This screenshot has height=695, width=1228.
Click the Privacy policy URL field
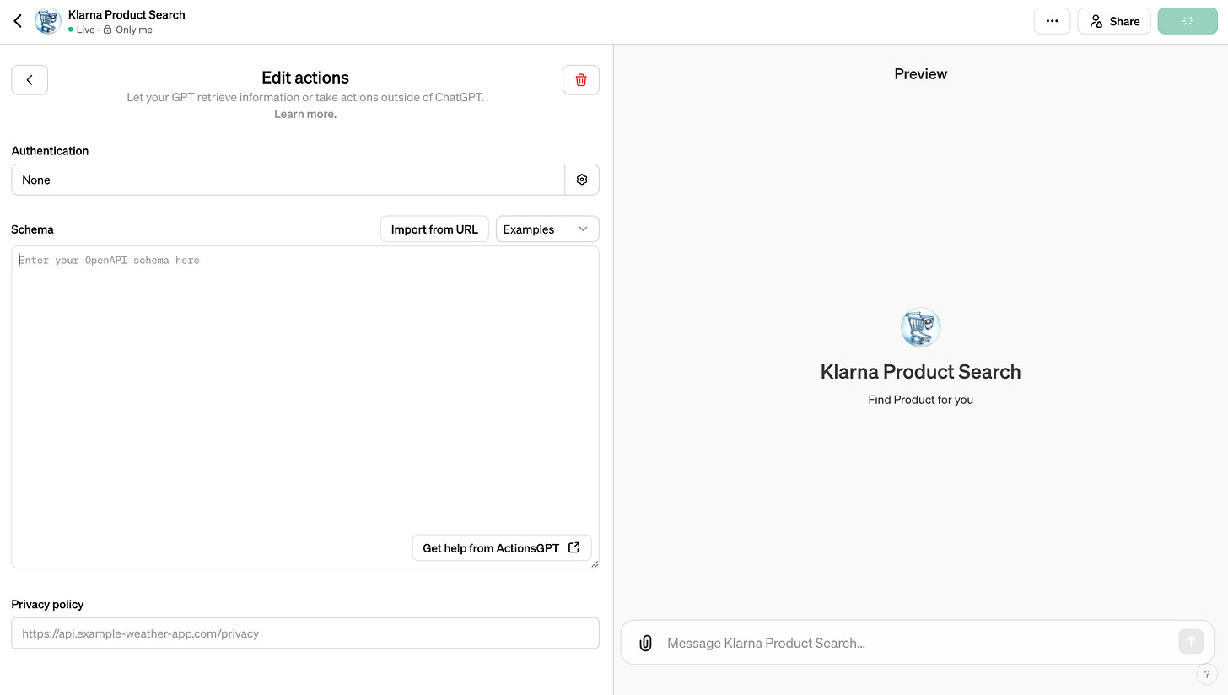pyautogui.click(x=305, y=633)
